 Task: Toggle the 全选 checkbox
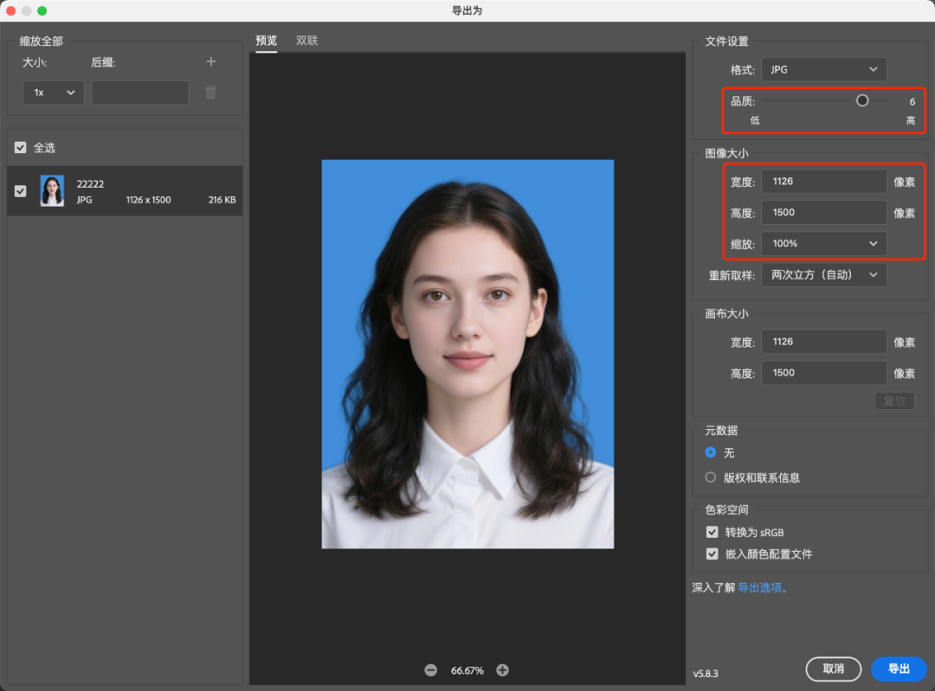21,148
